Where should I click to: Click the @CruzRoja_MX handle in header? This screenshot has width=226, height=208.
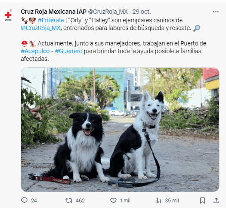tap(108, 12)
